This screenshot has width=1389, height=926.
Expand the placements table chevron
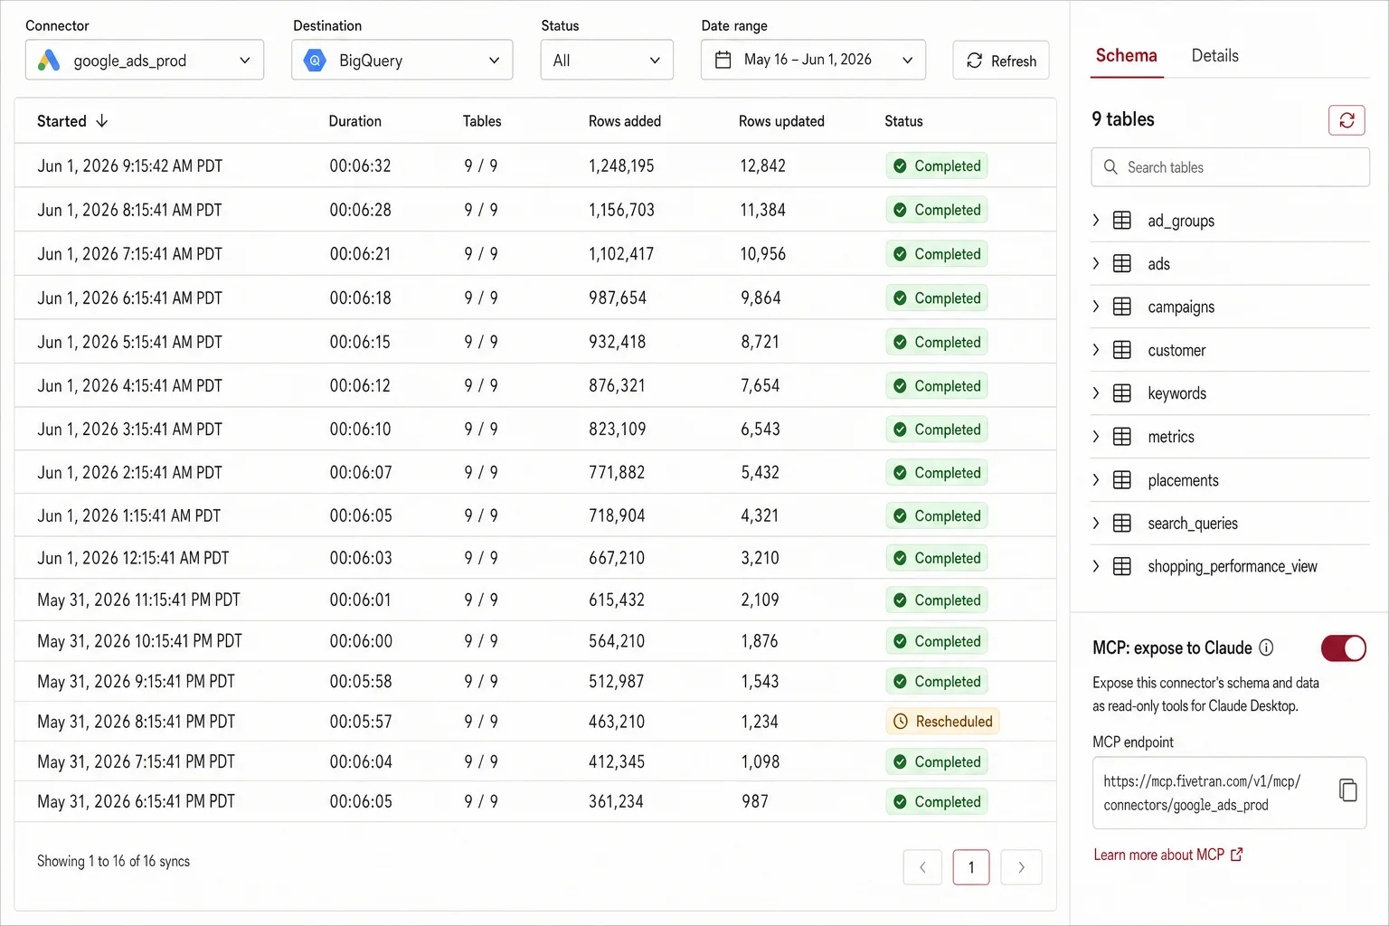1096,480
